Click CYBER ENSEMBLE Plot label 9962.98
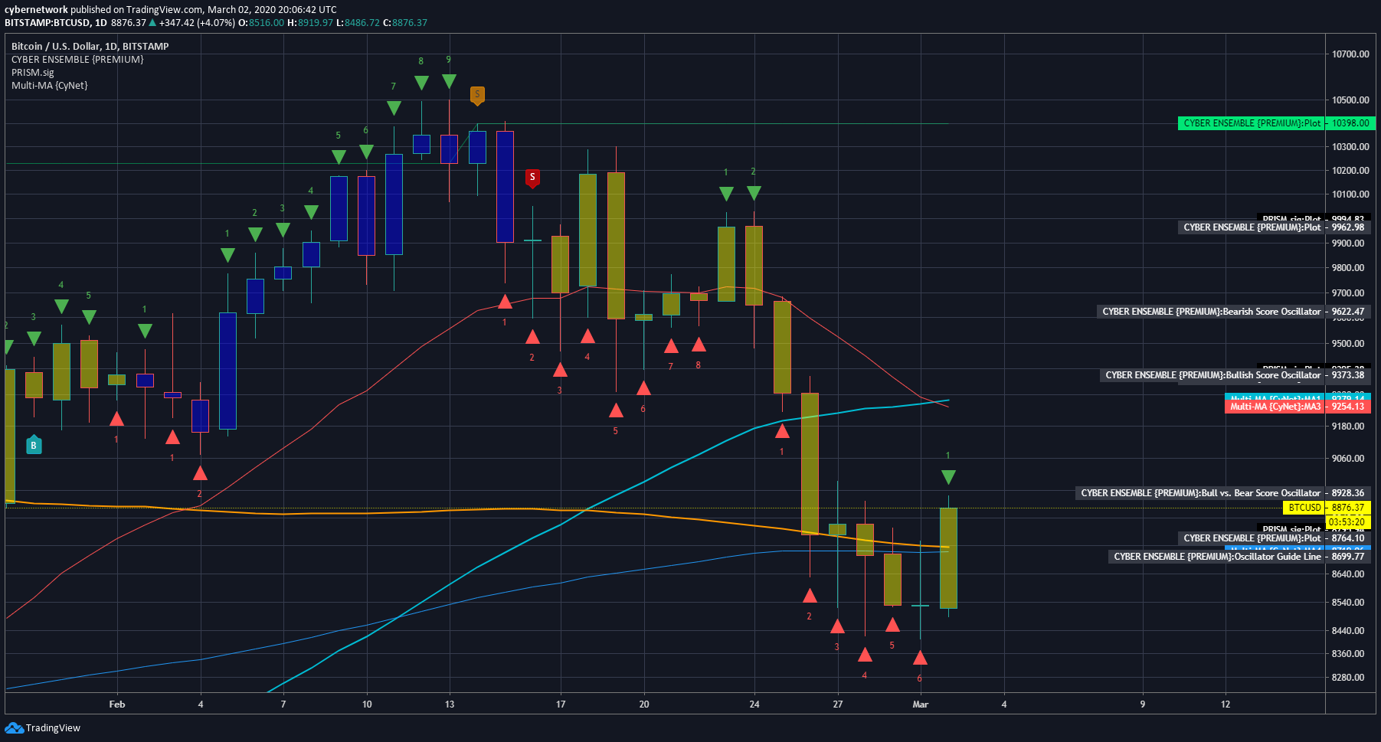The height and width of the screenshot is (742, 1381). click(1275, 227)
